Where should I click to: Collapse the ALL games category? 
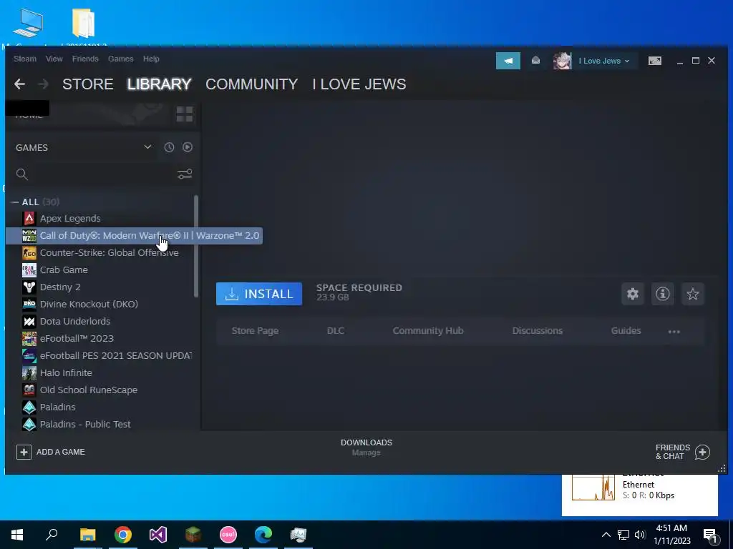coord(15,202)
